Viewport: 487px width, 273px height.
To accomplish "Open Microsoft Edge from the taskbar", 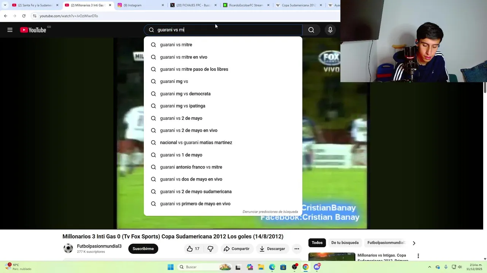I will click(272, 267).
